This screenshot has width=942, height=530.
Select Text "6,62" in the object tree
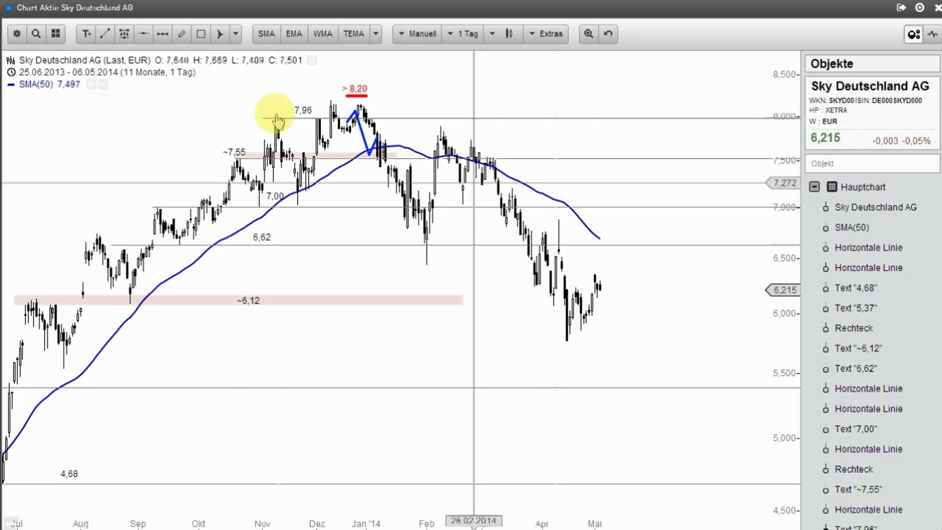(856, 369)
